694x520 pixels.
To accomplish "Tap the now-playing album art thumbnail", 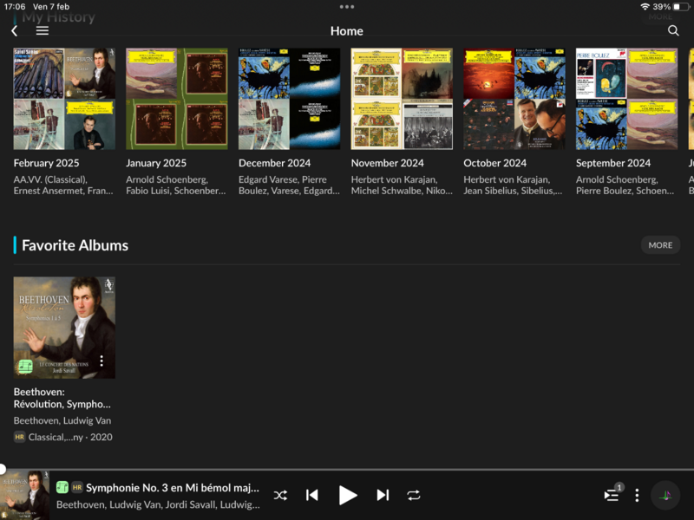I will tap(25, 496).
